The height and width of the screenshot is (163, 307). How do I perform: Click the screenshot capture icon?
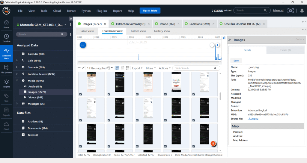point(291,10)
